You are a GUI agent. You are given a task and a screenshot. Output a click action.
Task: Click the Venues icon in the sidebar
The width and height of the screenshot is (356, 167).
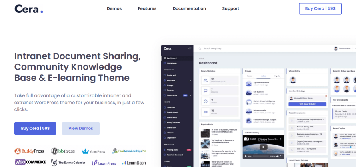pos(165,133)
